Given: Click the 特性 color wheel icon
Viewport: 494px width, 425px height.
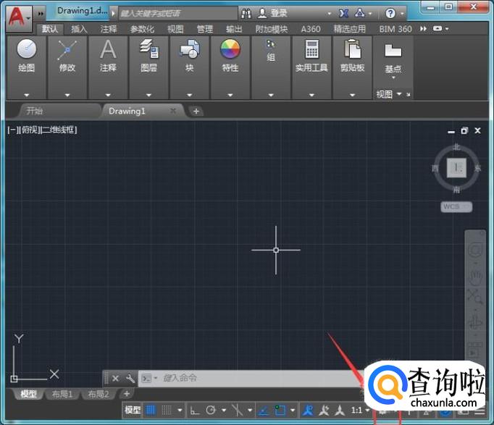Looking at the screenshot, I should click(230, 49).
